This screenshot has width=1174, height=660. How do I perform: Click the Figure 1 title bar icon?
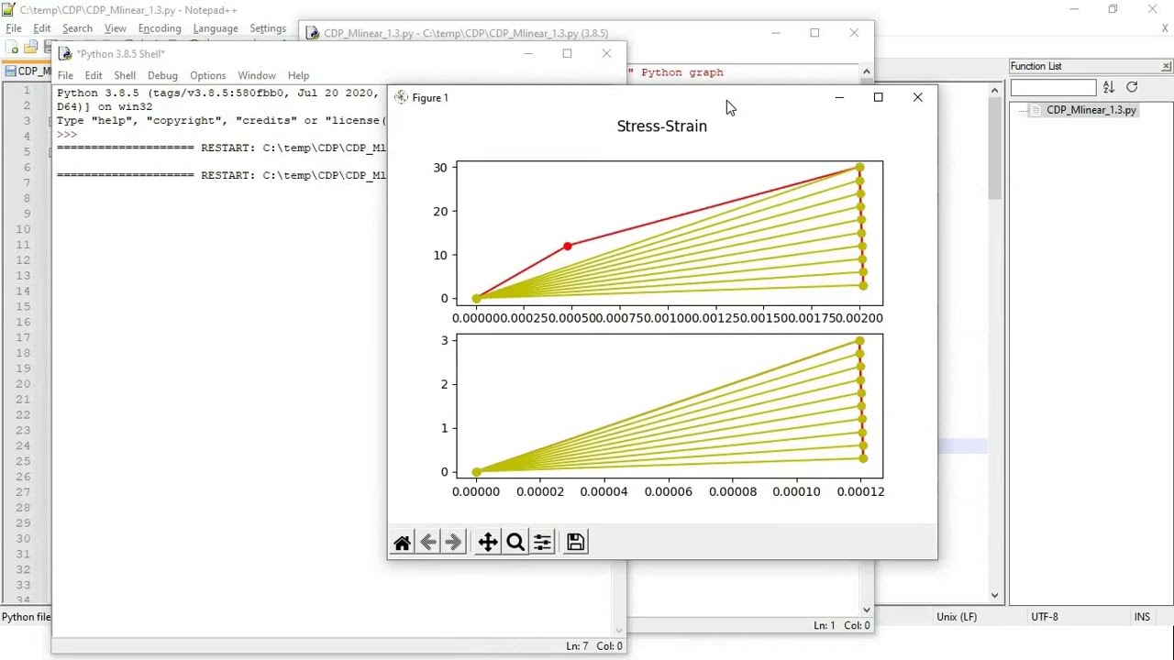(401, 97)
